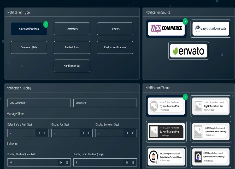Click the Manage Time label
The width and height of the screenshot is (235, 169).
click(15, 114)
